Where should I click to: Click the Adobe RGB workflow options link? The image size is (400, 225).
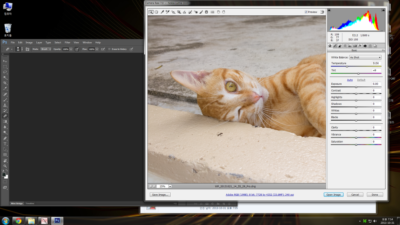259,195
